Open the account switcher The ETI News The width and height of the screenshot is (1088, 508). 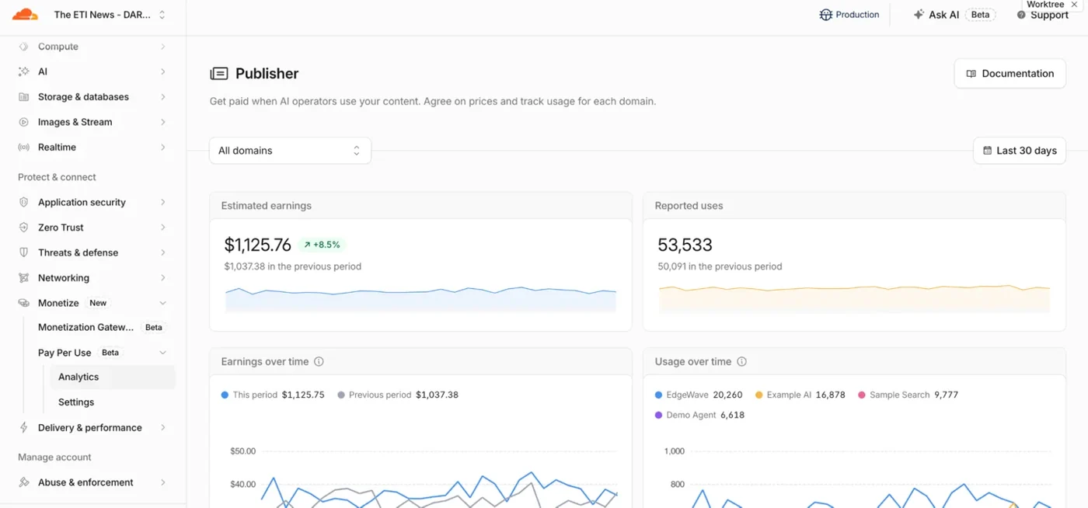click(109, 15)
